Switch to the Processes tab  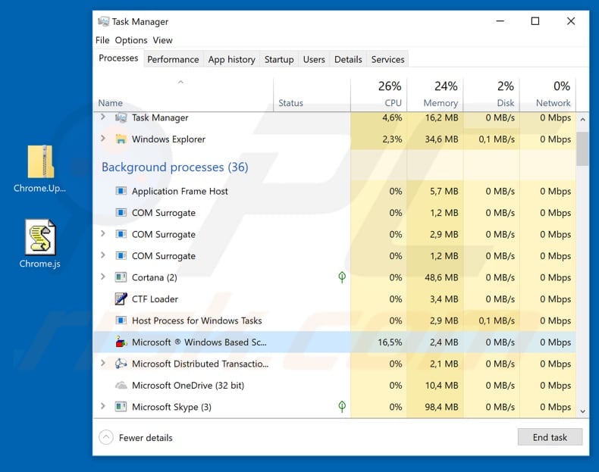click(x=118, y=58)
